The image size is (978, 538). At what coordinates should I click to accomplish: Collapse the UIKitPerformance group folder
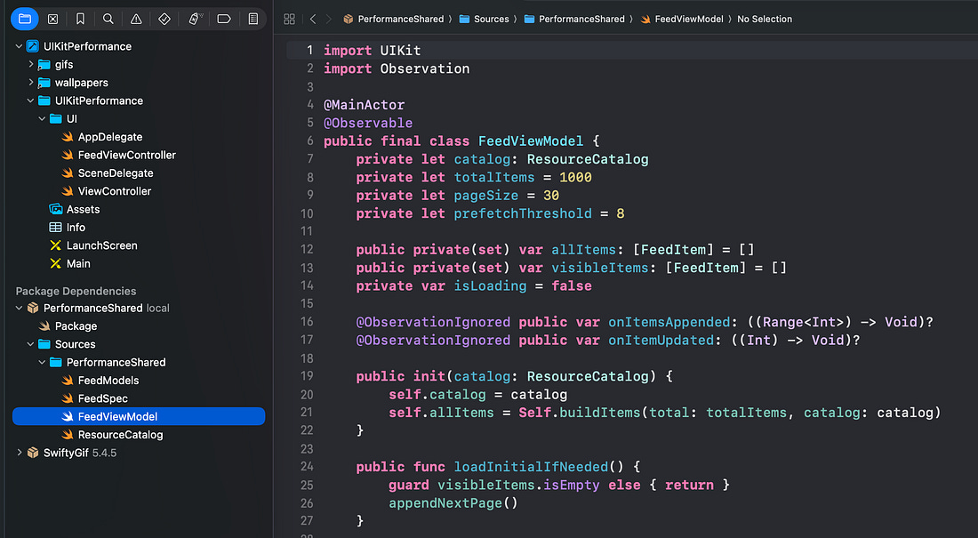pos(30,100)
